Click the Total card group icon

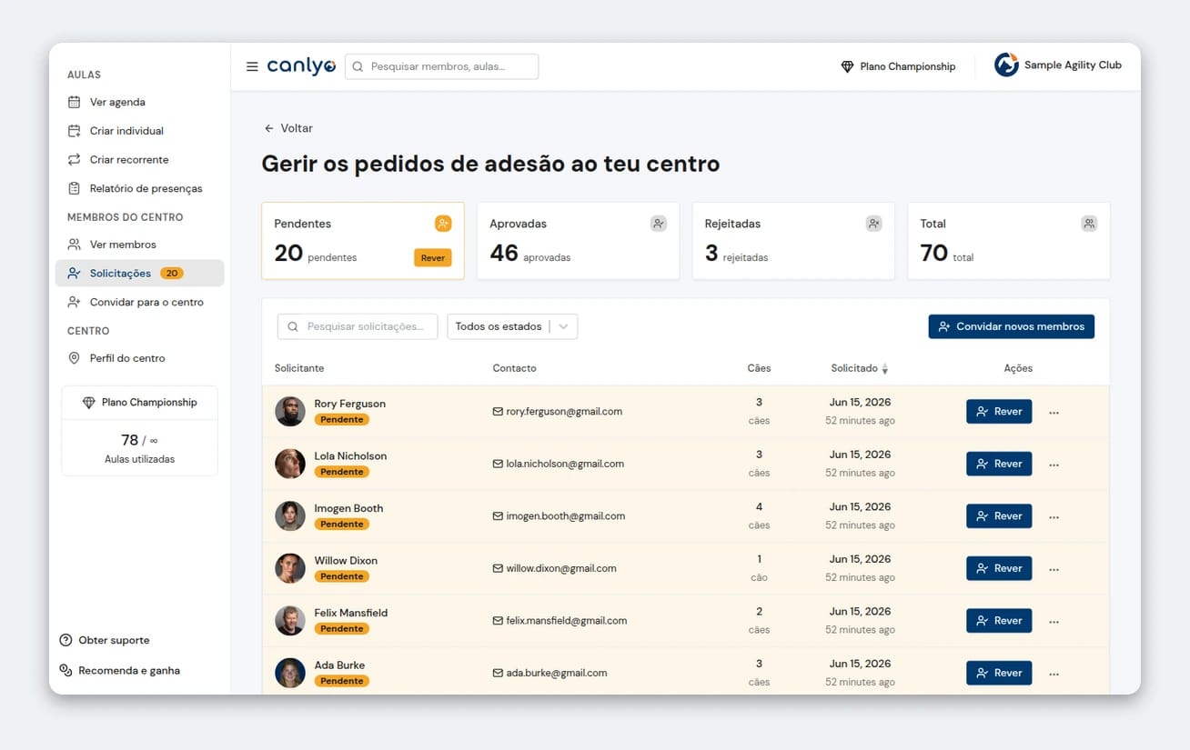point(1089,224)
